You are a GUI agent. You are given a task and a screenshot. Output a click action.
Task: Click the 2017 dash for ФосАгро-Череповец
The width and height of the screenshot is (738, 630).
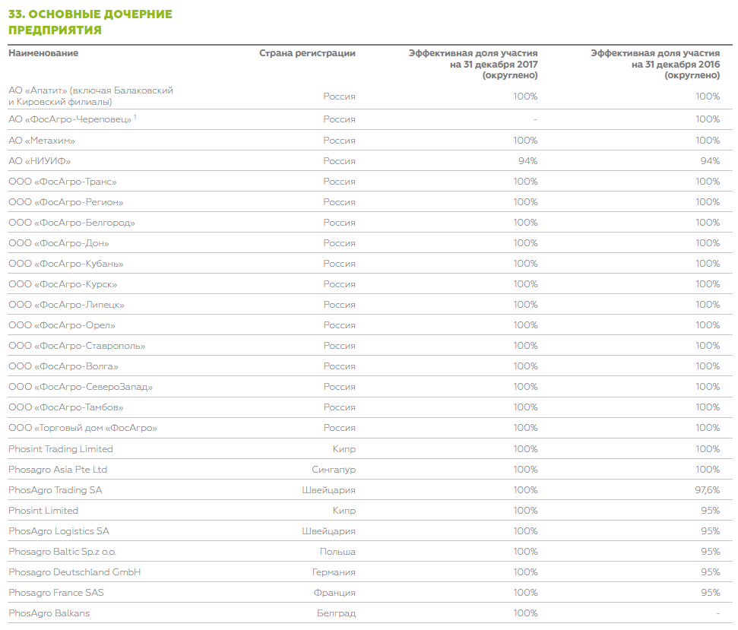(536, 119)
